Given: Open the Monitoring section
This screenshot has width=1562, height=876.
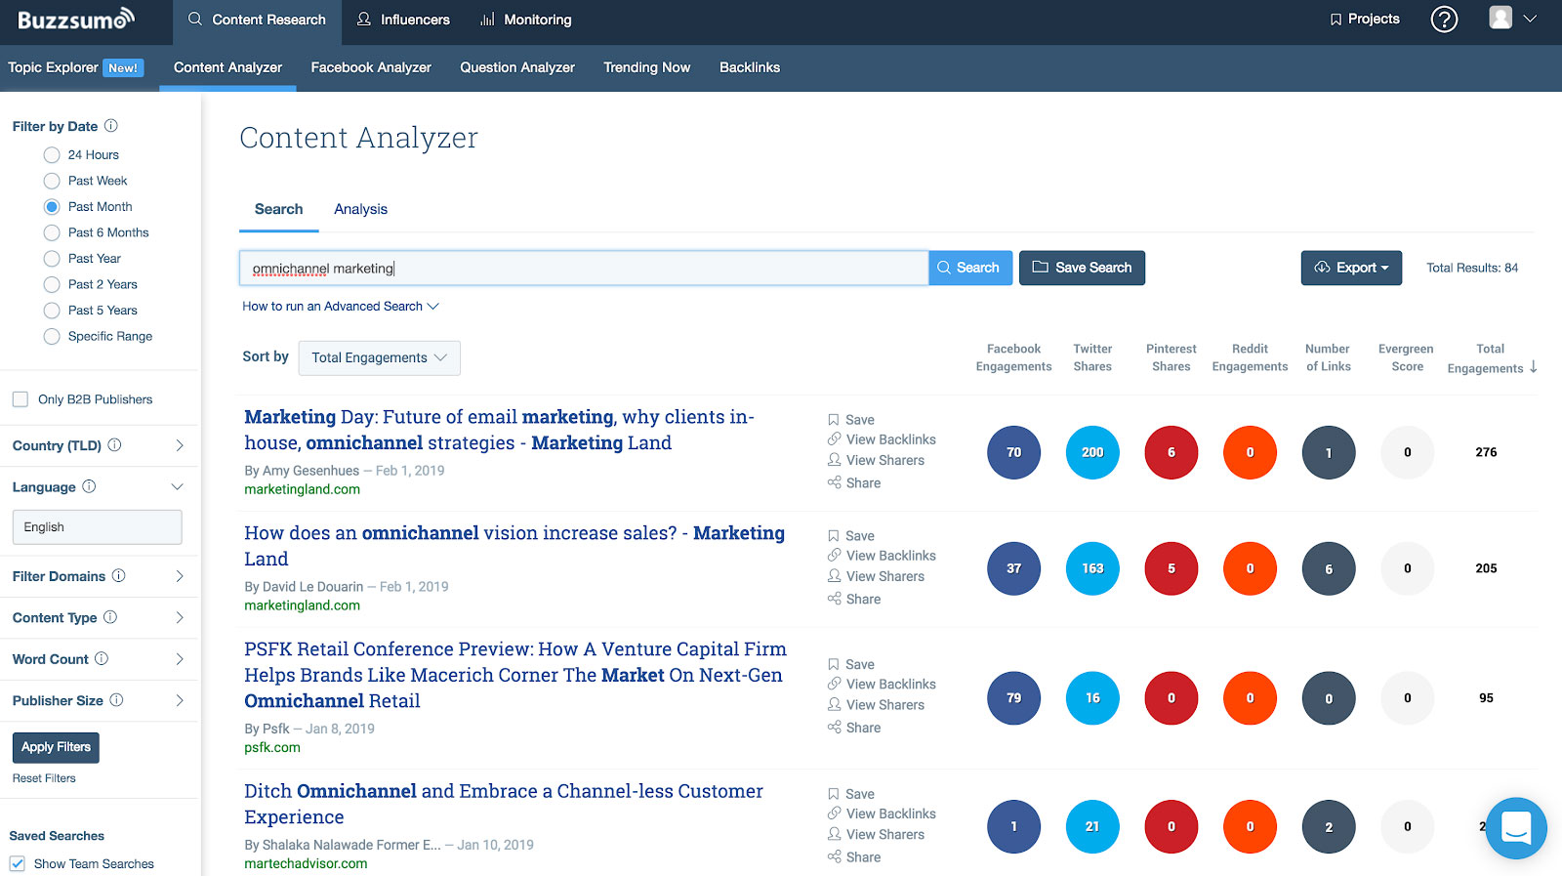Looking at the screenshot, I should click(526, 20).
